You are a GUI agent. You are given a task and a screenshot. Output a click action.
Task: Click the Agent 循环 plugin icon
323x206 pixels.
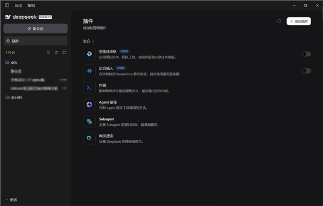tap(89, 105)
